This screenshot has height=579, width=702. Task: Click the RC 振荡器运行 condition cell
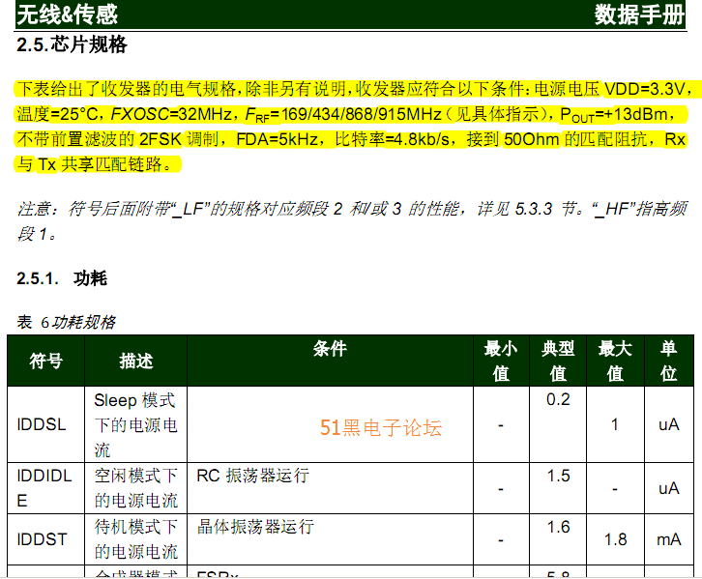252,476
